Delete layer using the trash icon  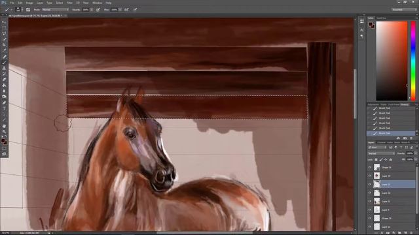tap(412, 232)
